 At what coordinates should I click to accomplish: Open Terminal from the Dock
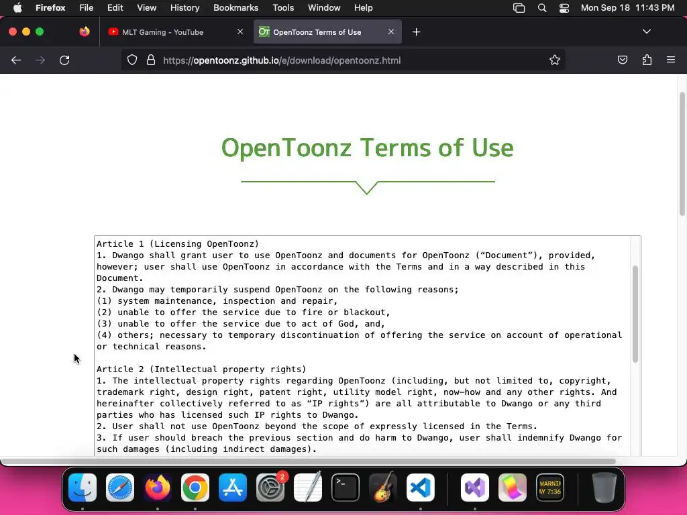point(346,488)
